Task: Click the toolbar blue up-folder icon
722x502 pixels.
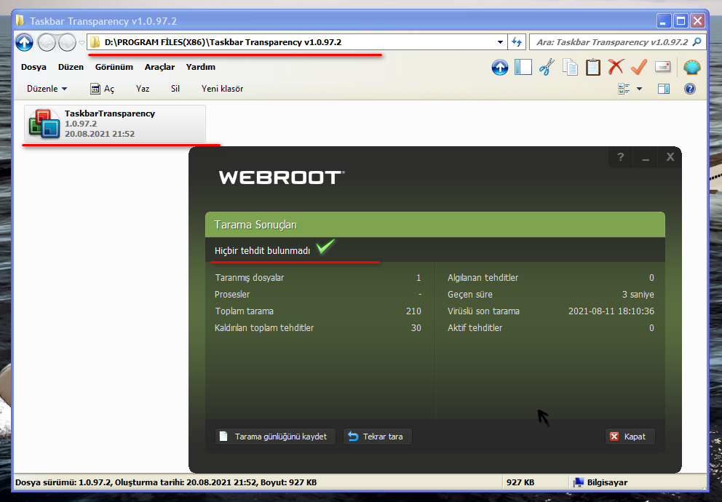Action: point(499,67)
